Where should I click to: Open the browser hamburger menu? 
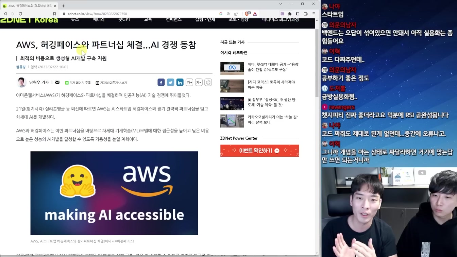click(x=314, y=14)
